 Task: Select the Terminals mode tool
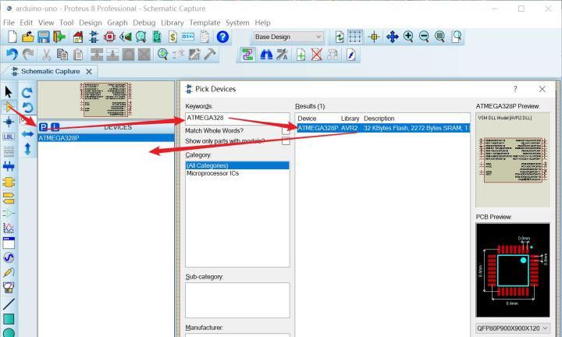tap(9, 197)
